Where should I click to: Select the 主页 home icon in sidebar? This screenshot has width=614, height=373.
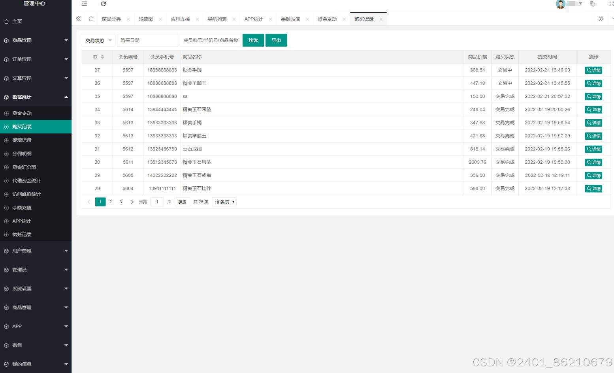click(6, 21)
